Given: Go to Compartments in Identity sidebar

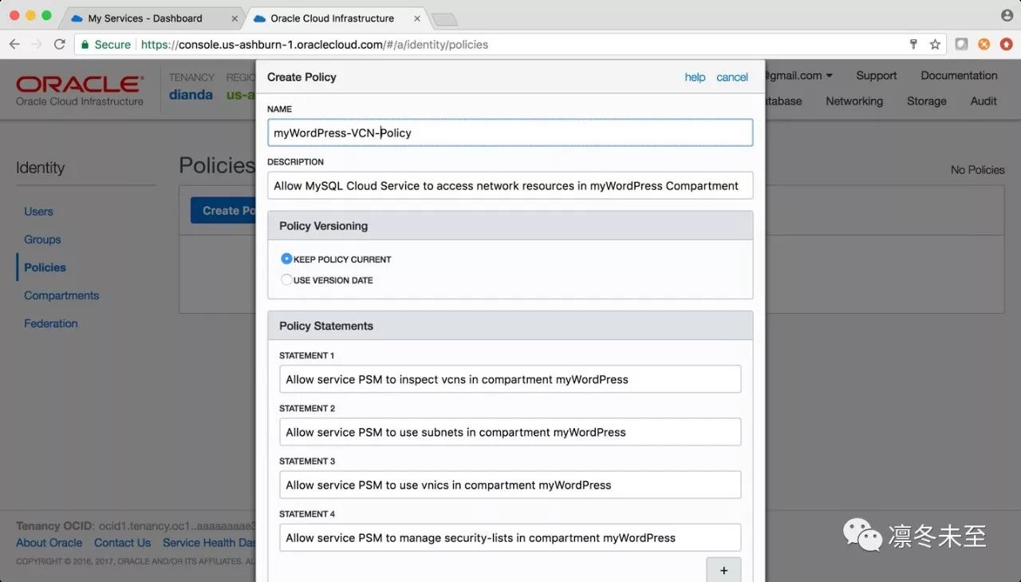Looking at the screenshot, I should click(61, 295).
